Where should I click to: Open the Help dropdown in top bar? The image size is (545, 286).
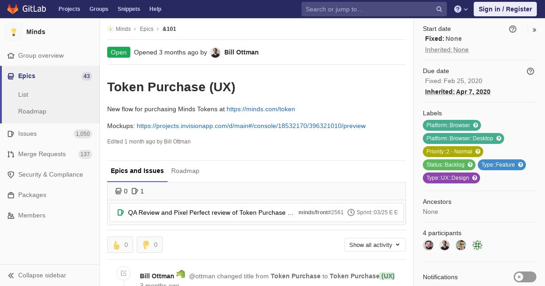(x=461, y=9)
